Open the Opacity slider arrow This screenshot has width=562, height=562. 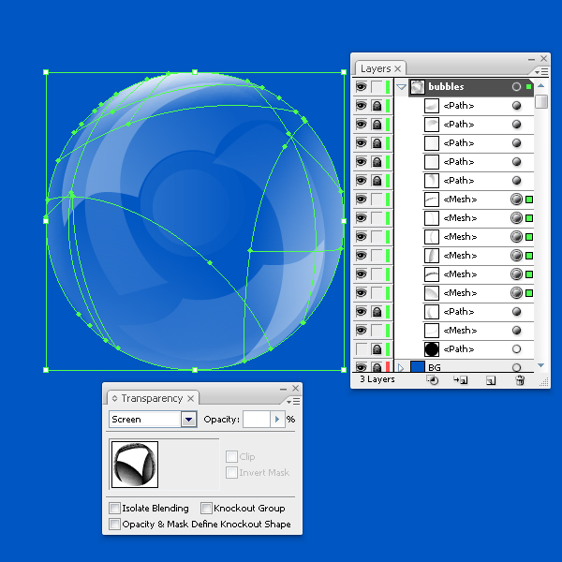[277, 420]
